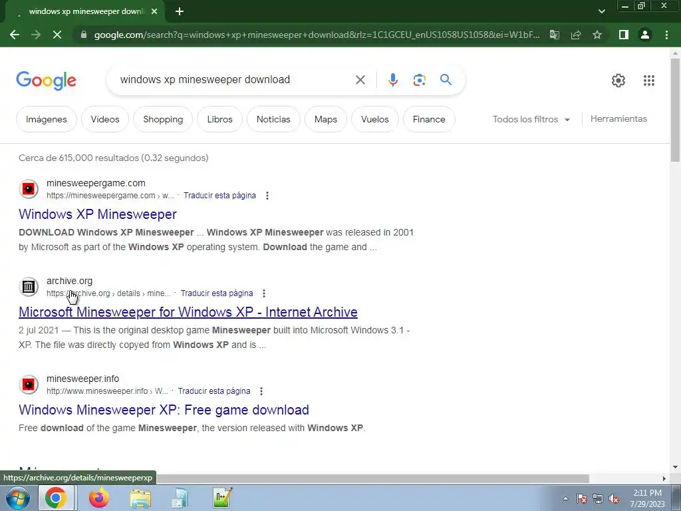Viewport: 681px width, 511px height.
Task: Open the Action Center flag icon
Action: click(581, 498)
